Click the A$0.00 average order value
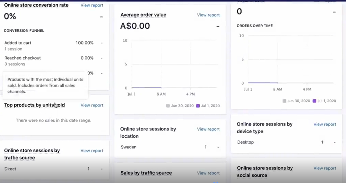This screenshot has width=346, height=183. [135, 26]
